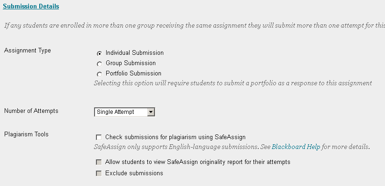The image size is (385, 186).
Task: Toggle Allow students to view originality report checkbox
Action: coord(99,162)
